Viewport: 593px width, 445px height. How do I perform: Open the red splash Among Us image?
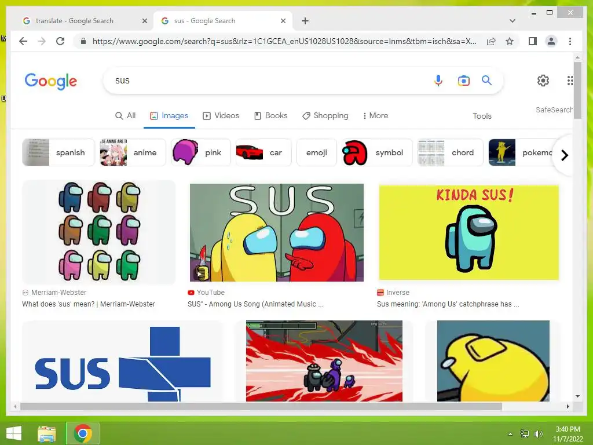click(324, 361)
